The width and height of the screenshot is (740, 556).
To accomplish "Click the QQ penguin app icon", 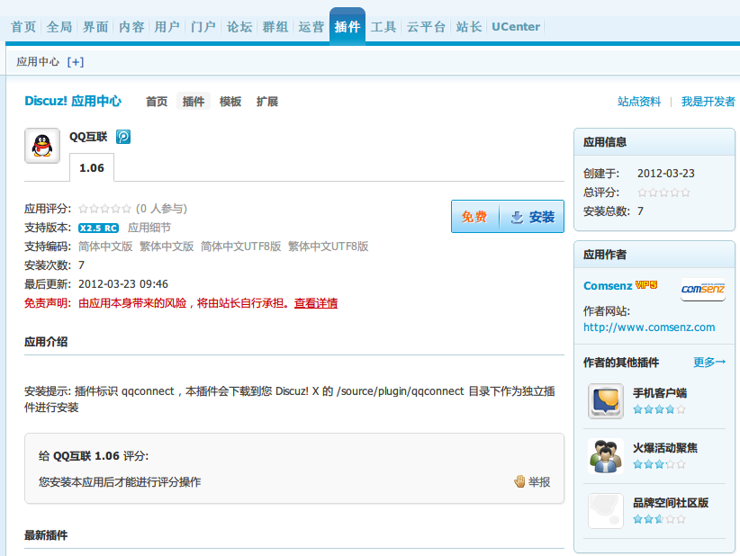I will tap(42, 146).
